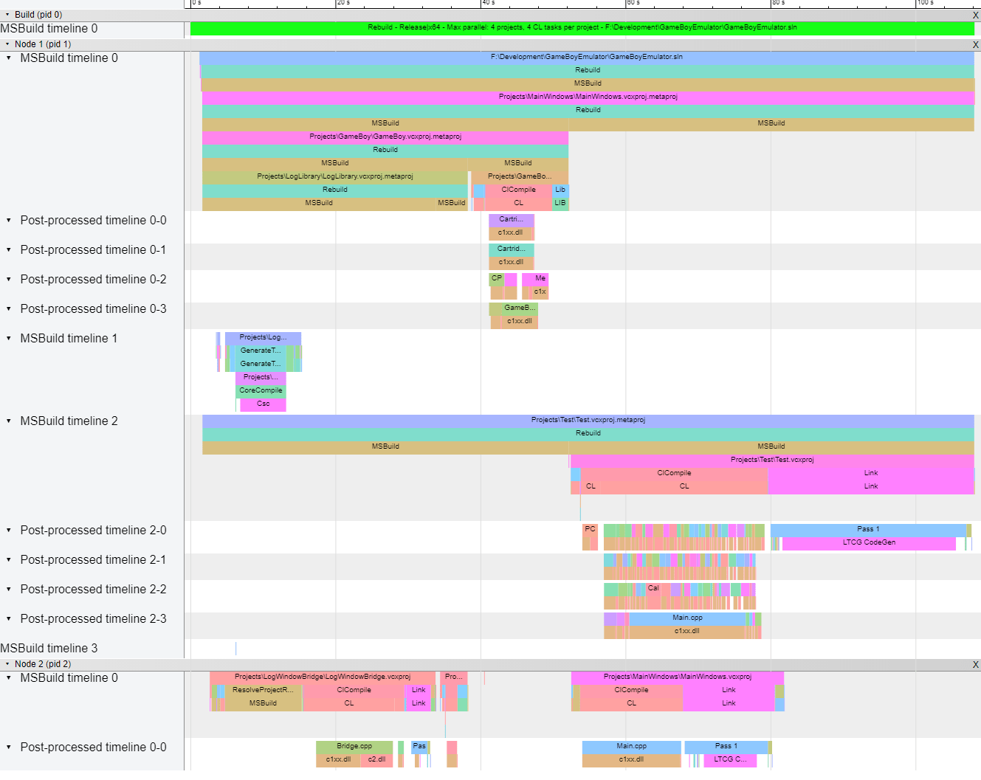Collapse Post-processed timeline 2-3
The height and width of the screenshot is (780, 981).
click(8, 618)
